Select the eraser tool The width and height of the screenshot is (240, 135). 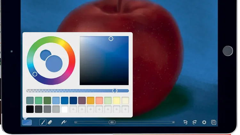tap(50, 122)
